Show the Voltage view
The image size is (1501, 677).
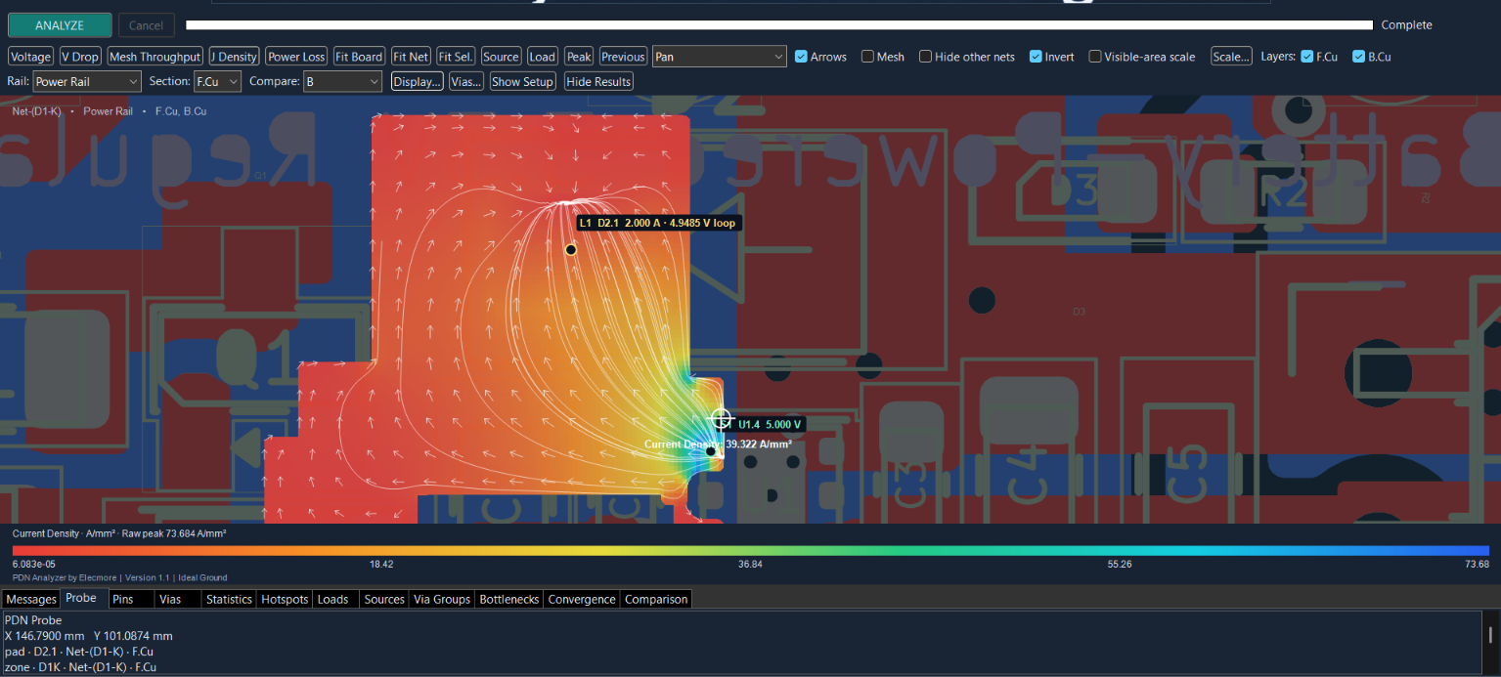[x=30, y=57]
